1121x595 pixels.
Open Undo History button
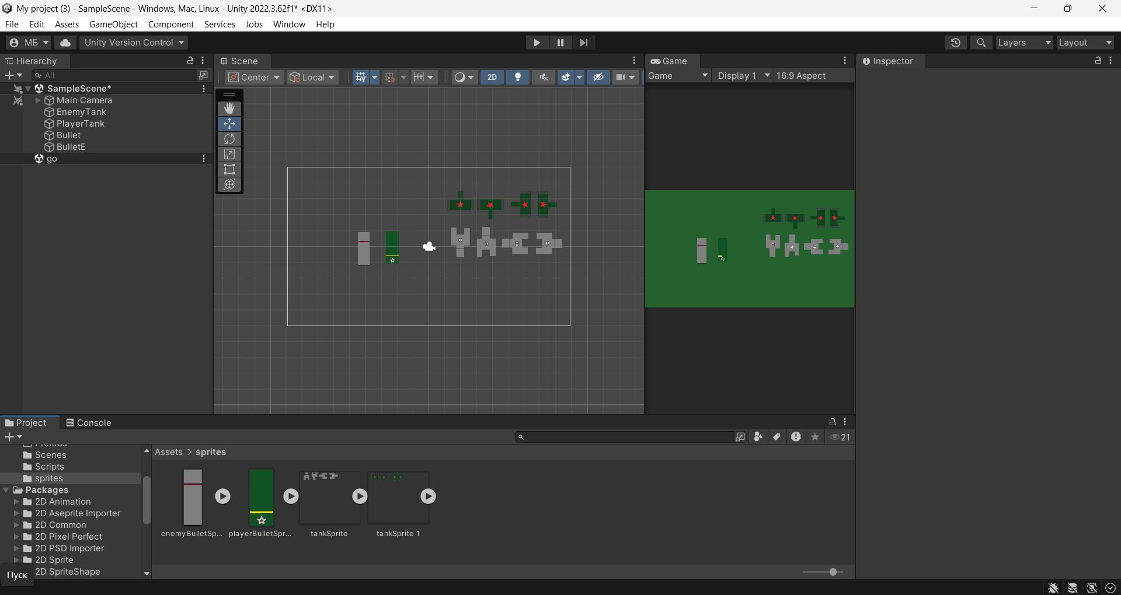955,43
